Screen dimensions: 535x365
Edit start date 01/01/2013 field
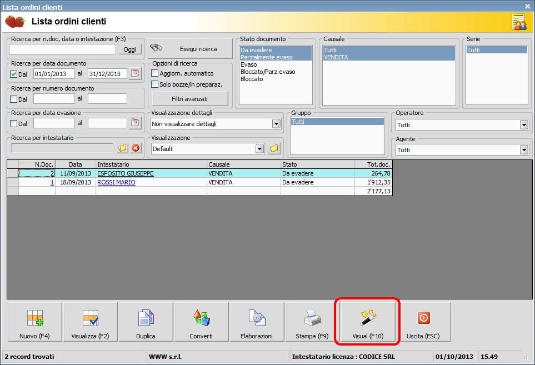point(54,74)
